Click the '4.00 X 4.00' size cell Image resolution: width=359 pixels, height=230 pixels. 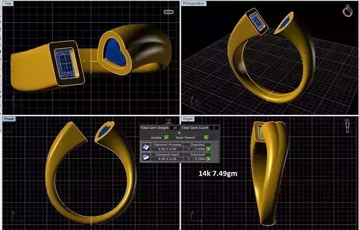click(x=167, y=149)
